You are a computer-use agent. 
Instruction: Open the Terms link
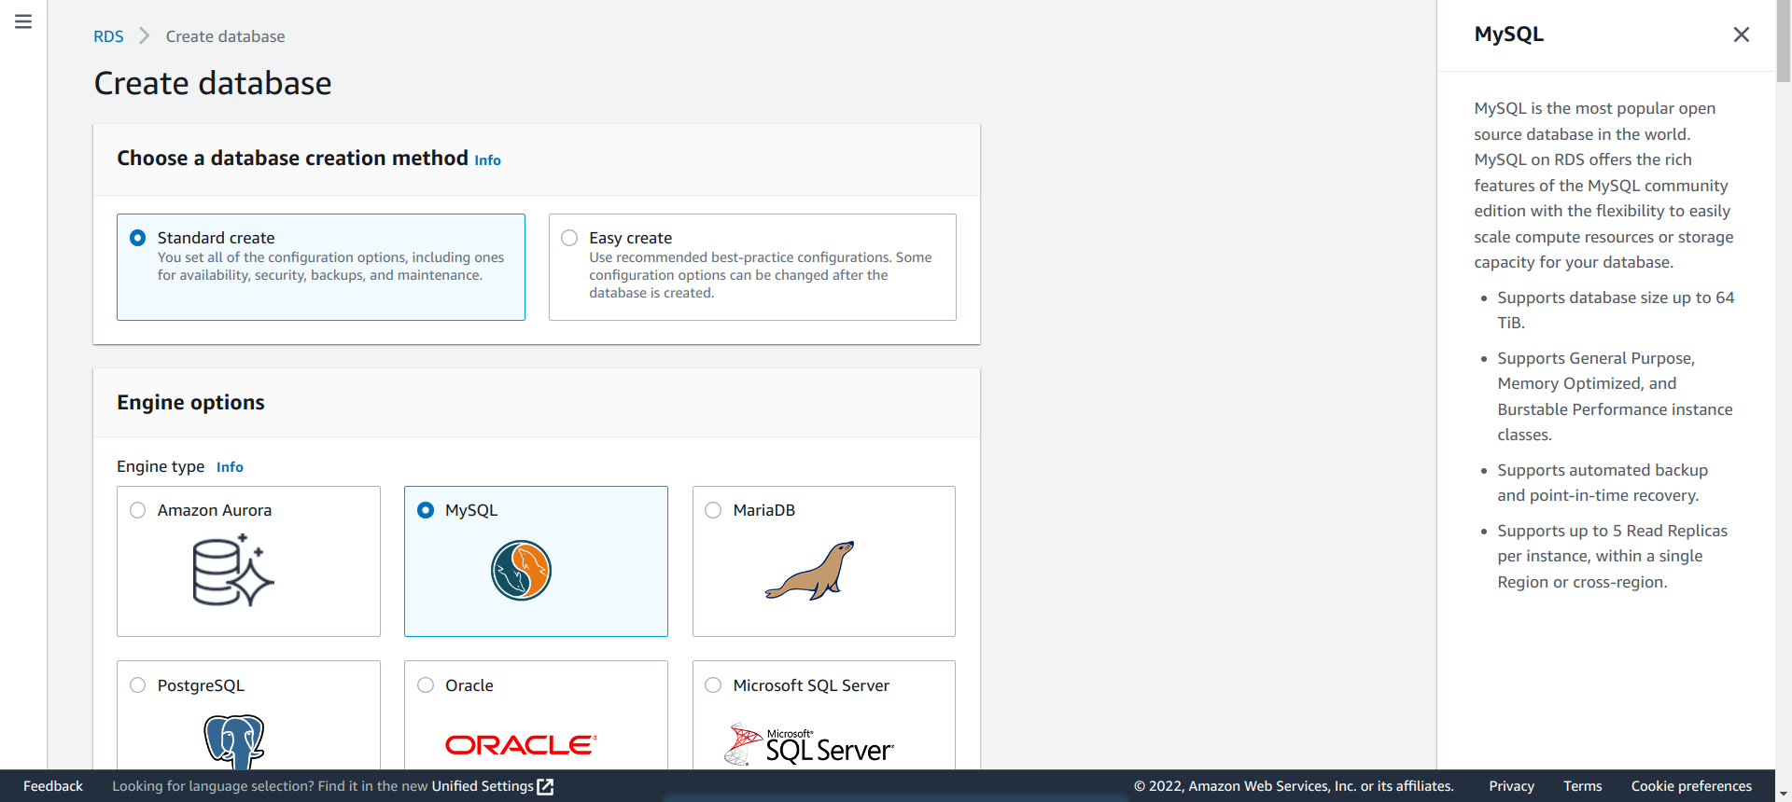point(1582,786)
